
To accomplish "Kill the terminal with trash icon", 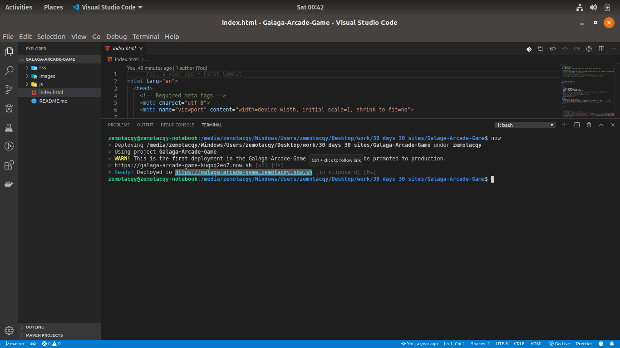I will [589, 125].
